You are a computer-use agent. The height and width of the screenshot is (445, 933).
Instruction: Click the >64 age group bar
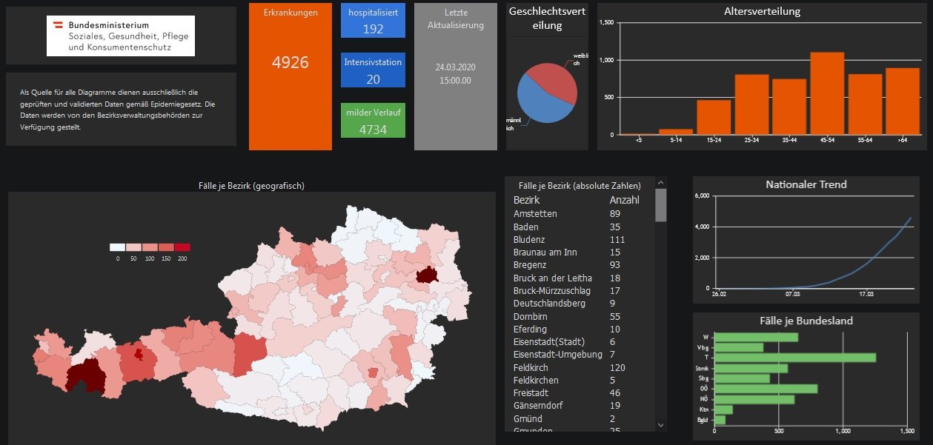pyautogui.click(x=903, y=101)
